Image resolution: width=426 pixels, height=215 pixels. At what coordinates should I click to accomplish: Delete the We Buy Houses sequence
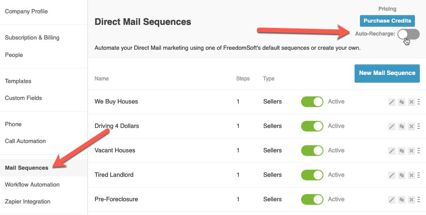pyautogui.click(x=411, y=102)
